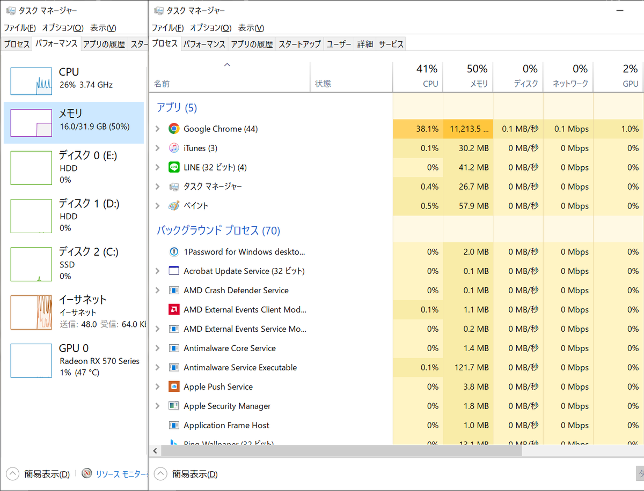
Task: Click the Paint (ペイント) palette icon
Action: point(173,206)
